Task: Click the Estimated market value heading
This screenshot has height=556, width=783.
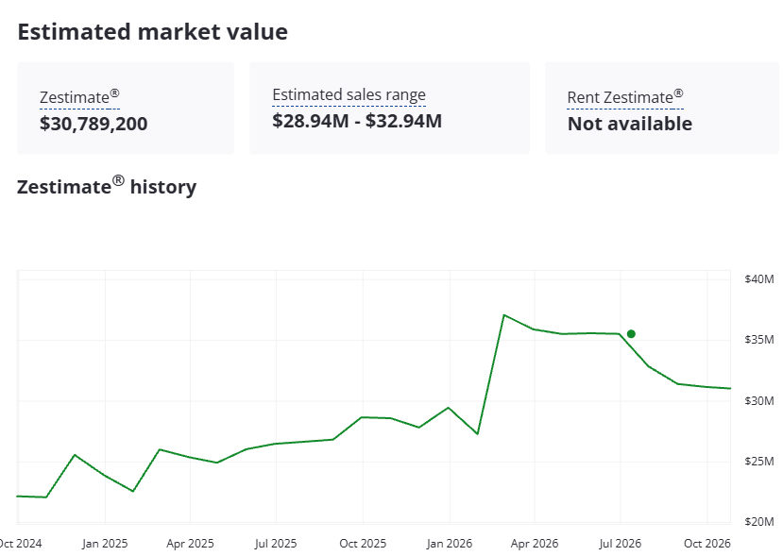Action: [x=153, y=32]
